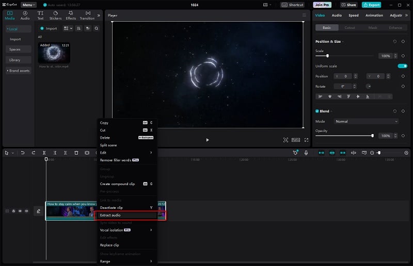Expand the Local section in sidebar
The image size is (413, 266).
[18, 29]
